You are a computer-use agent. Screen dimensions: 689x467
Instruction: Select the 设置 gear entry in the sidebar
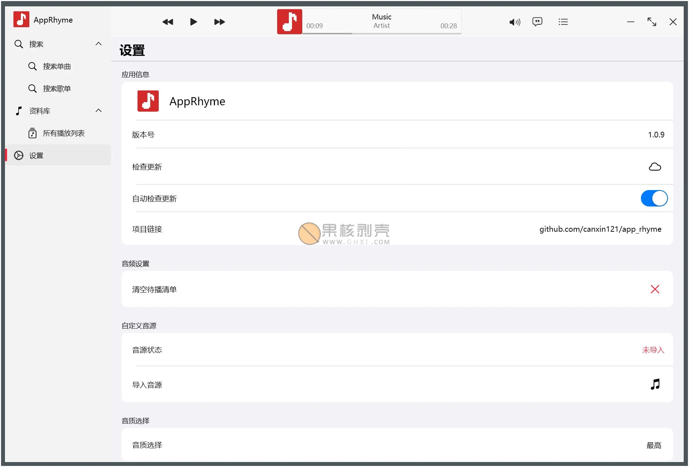point(36,155)
